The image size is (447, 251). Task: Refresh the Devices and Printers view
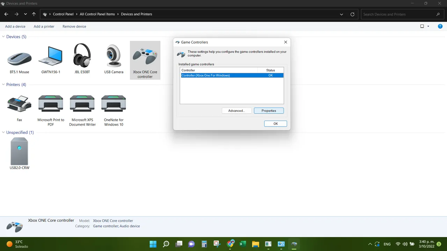(x=352, y=14)
